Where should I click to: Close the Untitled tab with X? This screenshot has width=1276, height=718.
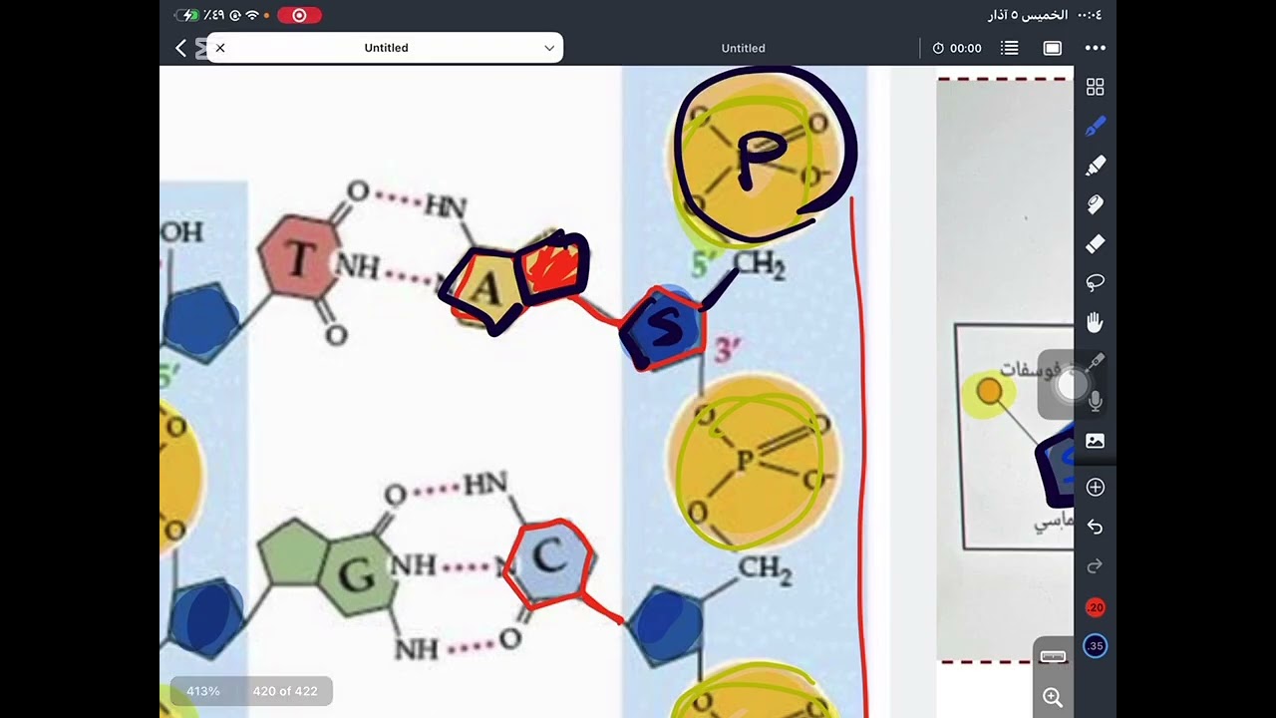coord(220,48)
